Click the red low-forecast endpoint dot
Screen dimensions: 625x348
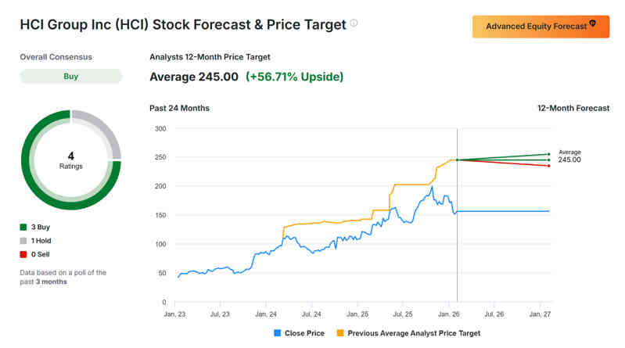(x=549, y=166)
